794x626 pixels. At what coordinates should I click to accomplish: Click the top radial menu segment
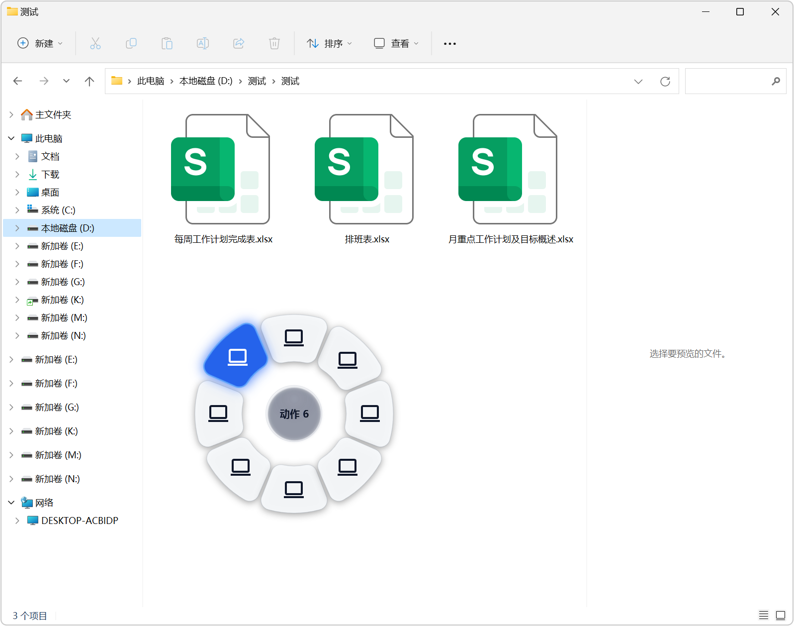click(x=294, y=338)
